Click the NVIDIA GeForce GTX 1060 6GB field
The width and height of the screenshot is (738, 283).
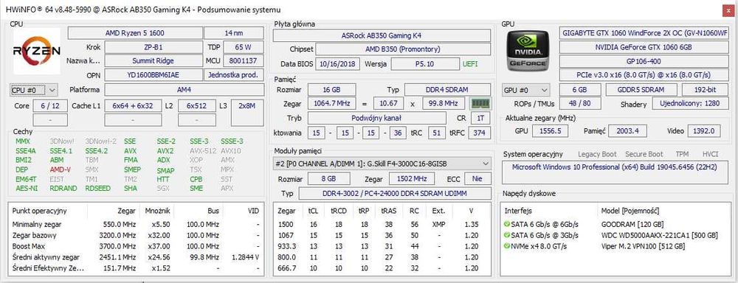pyautogui.click(x=644, y=47)
